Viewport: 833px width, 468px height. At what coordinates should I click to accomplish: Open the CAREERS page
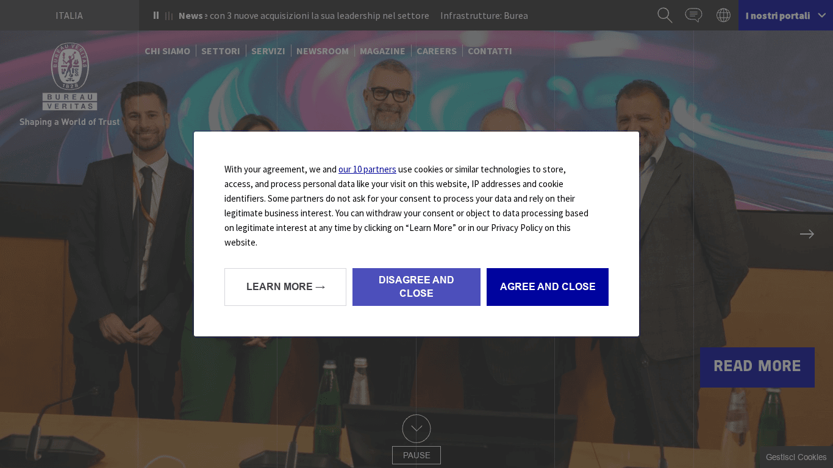(x=437, y=51)
